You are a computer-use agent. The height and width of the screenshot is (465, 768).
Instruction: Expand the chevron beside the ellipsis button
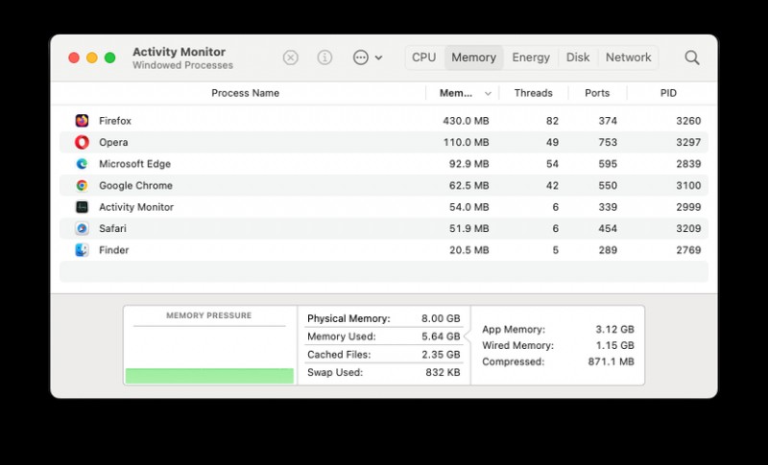click(378, 58)
